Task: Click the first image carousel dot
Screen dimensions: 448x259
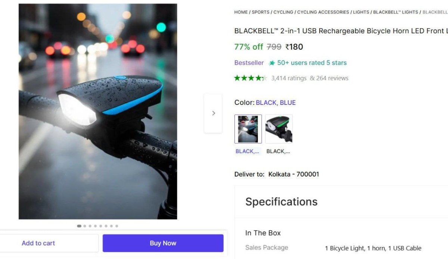Action: (79, 226)
